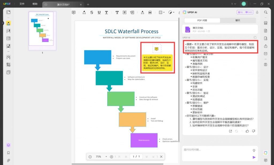This screenshot has width=274, height=165.
Task: Toggle thumbs down on AI answer
Action: (254, 131)
